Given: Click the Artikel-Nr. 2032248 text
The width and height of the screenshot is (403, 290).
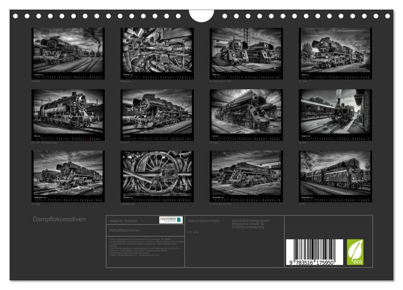Looking at the screenshot, I should pyautogui.click(x=123, y=221).
